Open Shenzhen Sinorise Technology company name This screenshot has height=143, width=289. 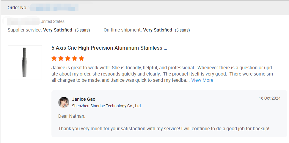(107, 106)
